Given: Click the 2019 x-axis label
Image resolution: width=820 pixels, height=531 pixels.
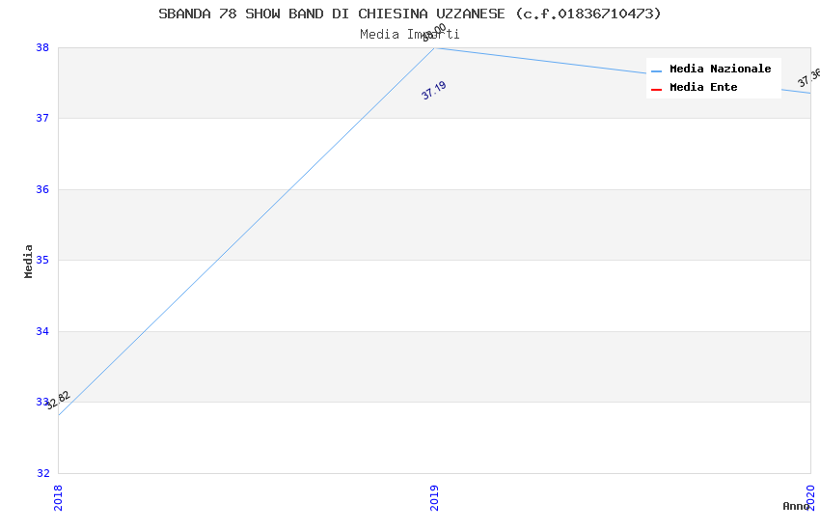Looking at the screenshot, I should pyautogui.click(x=434, y=497).
